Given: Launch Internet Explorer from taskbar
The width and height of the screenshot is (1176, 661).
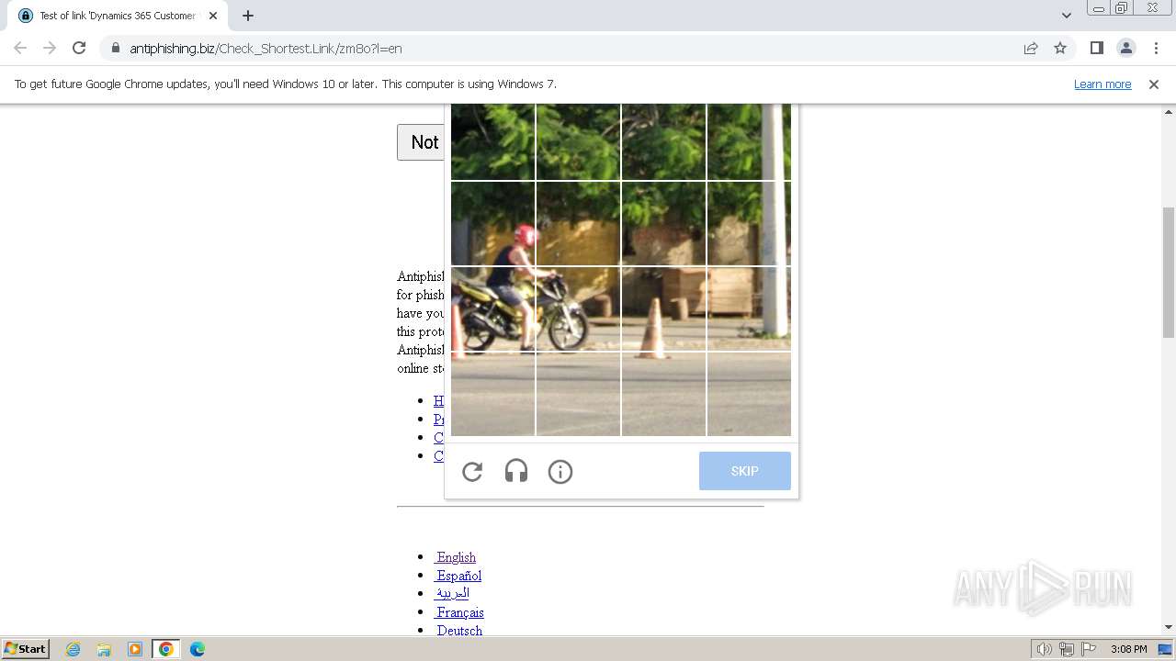Looking at the screenshot, I should click(73, 649).
